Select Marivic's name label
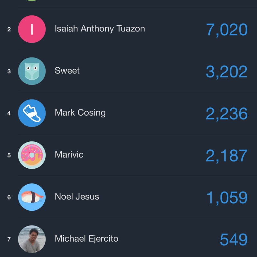This screenshot has width=257, height=257. pyautogui.click(x=69, y=155)
